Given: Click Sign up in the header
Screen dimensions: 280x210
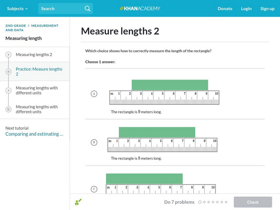Looking at the screenshot, I should point(267,8).
